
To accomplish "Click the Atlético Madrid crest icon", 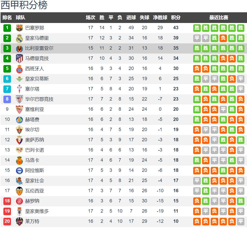I will [19, 58].
